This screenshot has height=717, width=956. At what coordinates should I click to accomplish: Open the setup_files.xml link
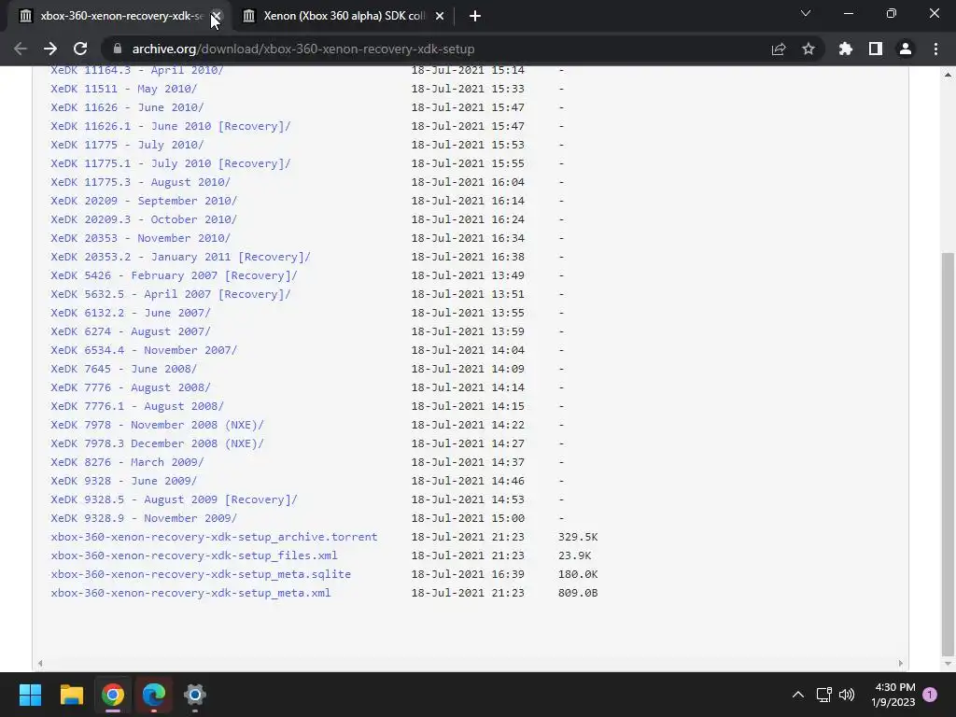click(x=194, y=555)
